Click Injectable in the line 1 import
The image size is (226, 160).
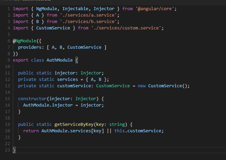click(x=75, y=9)
